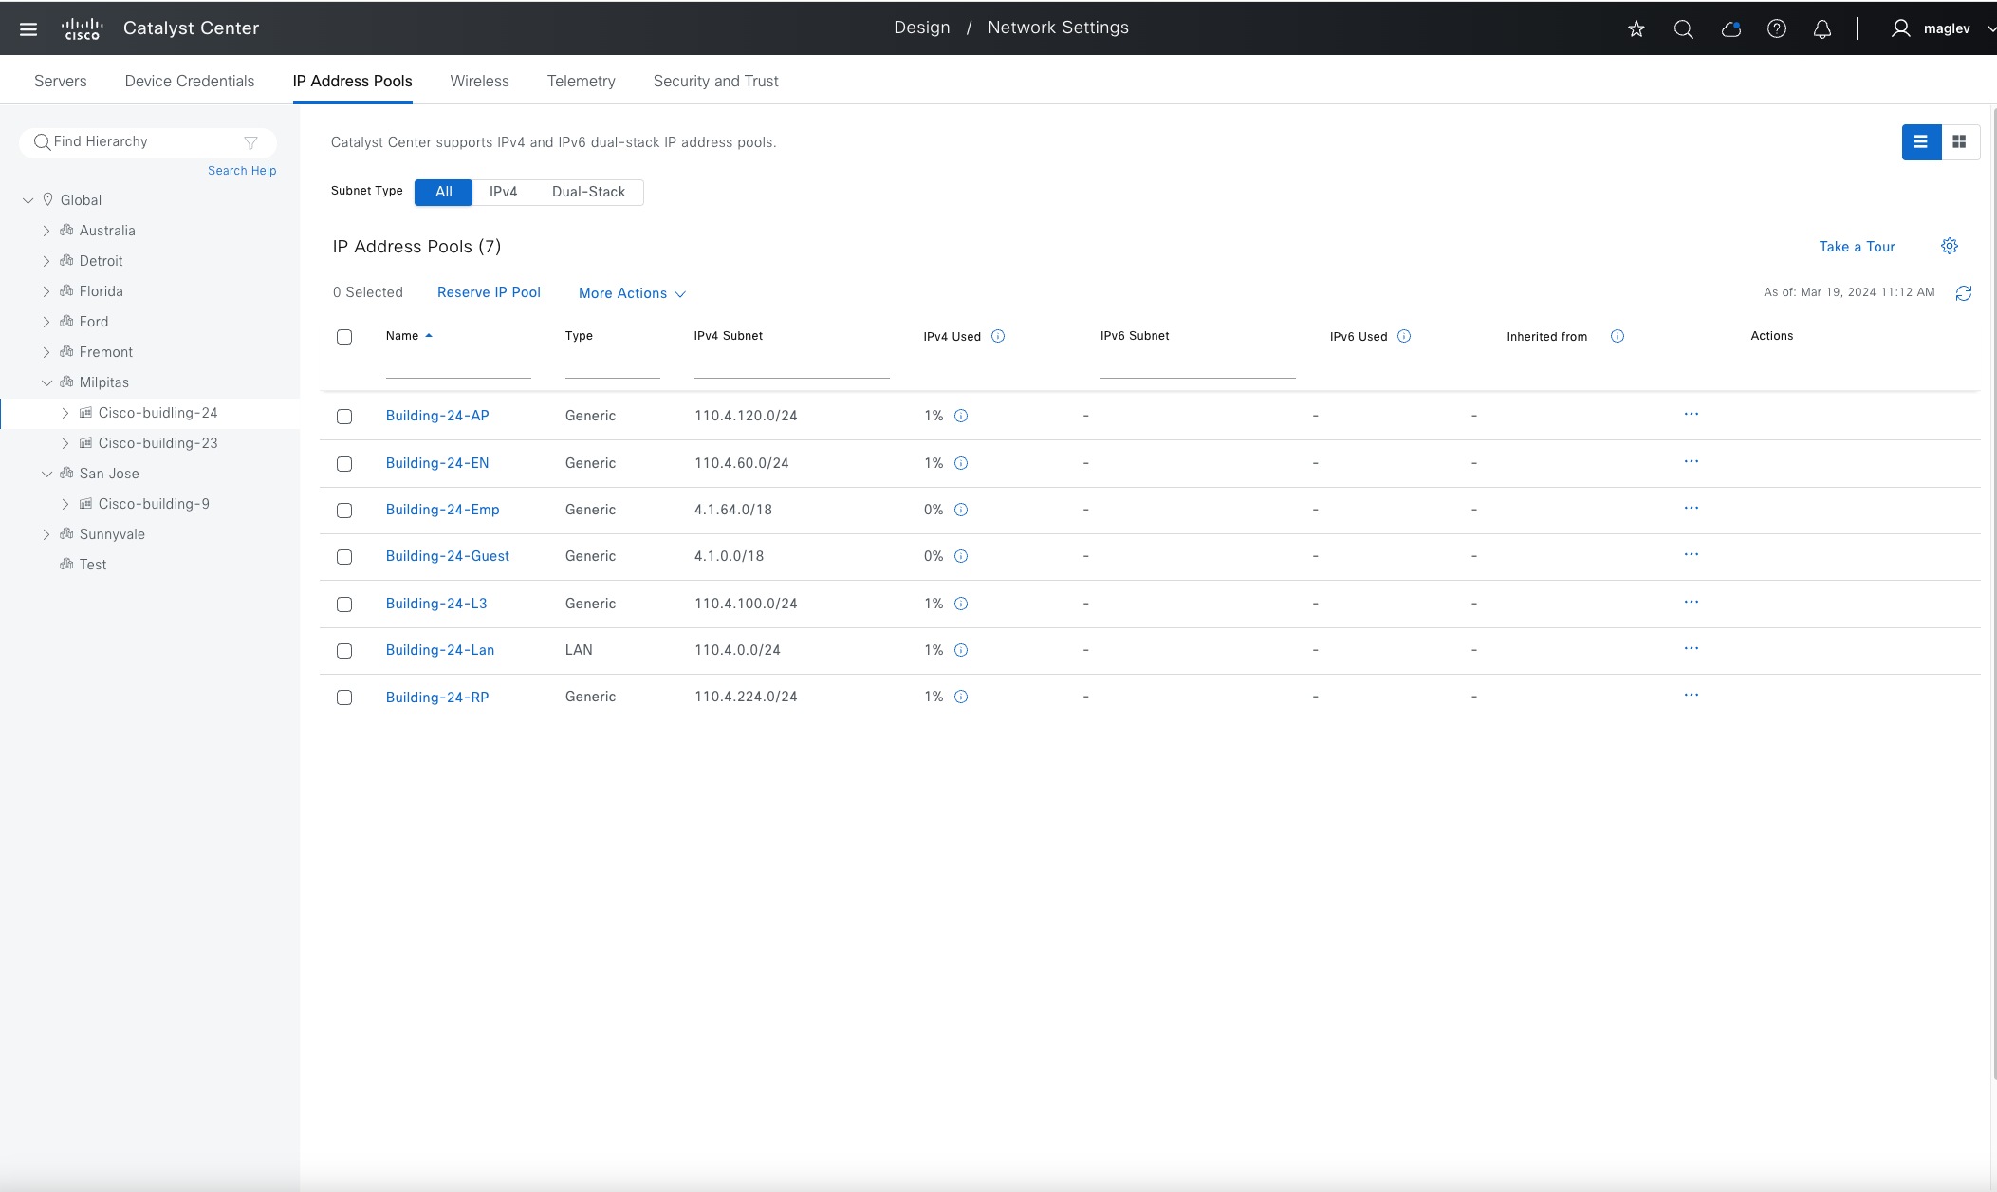Screen dimensions: 1997x1192
Task: Open the notifications bell icon
Action: coord(1822,29)
